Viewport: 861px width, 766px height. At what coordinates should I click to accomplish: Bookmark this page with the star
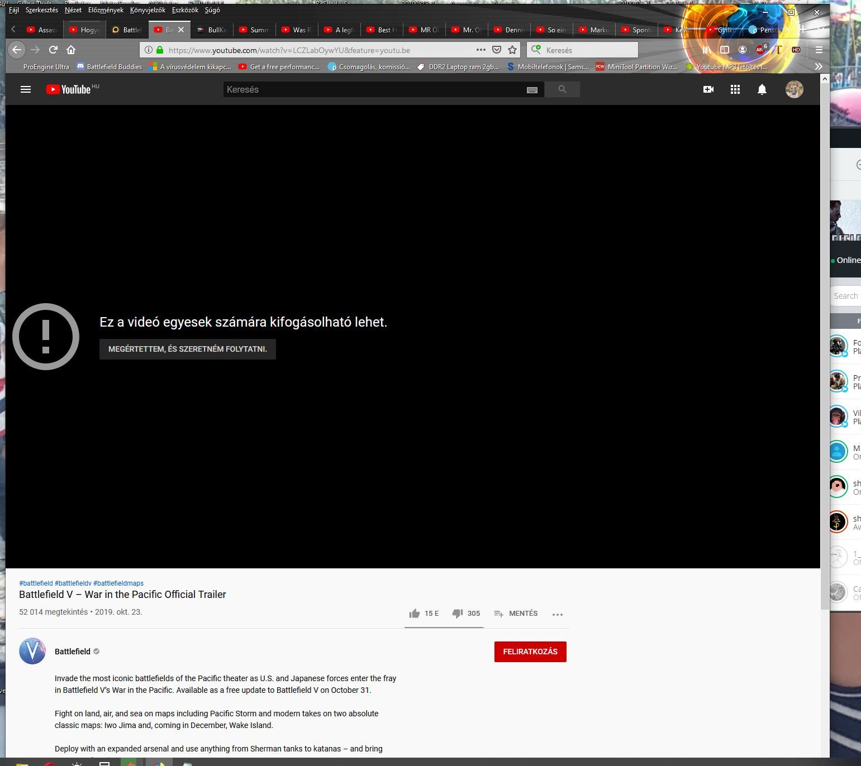(512, 50)
